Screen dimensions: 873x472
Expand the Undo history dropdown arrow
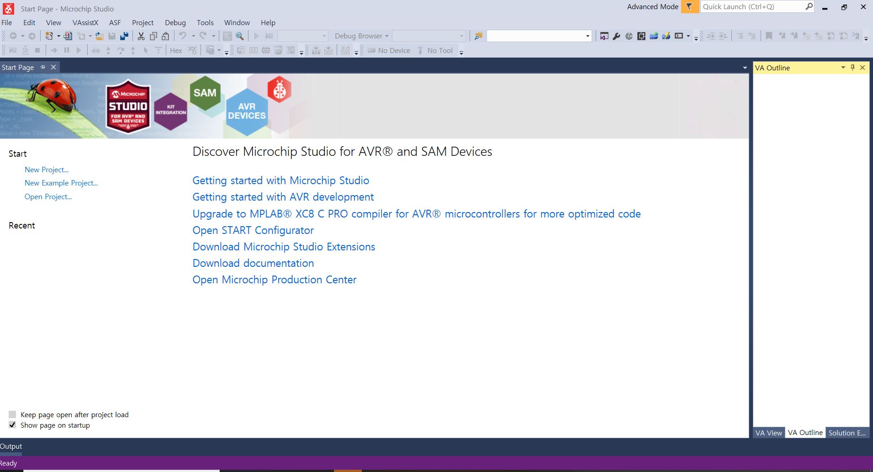tap(193, 36)
